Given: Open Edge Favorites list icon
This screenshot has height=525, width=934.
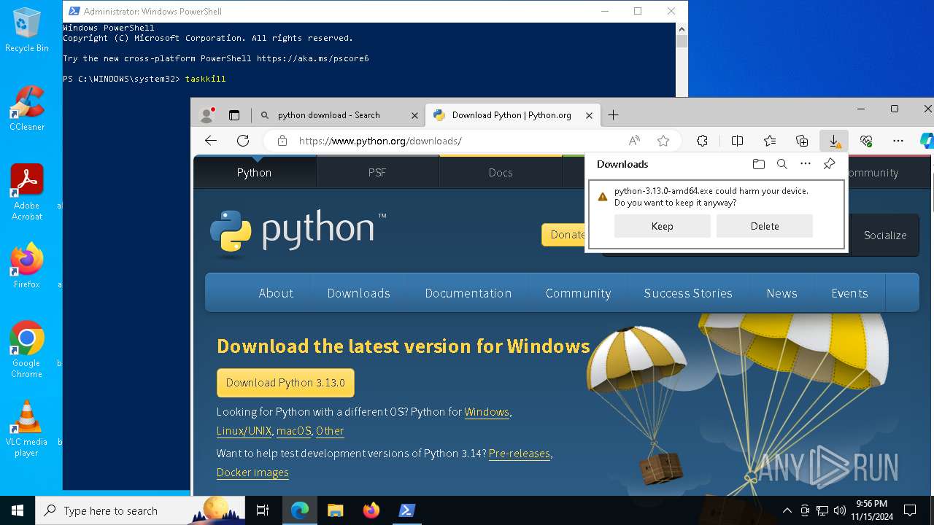Looking at the screenshot, I should click(770, 141).
